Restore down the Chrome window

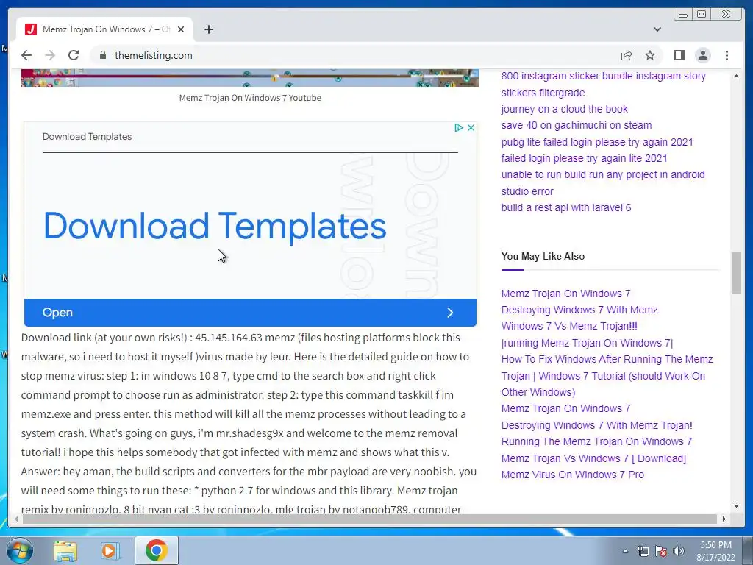tap(701, 15)
